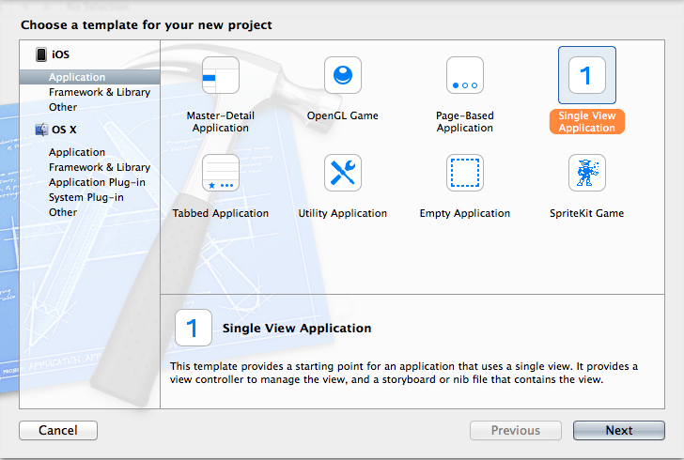Pick the Page-Based Application template icon
The width and height of the screenshot is (684, 460).
[x=465, y=75]
